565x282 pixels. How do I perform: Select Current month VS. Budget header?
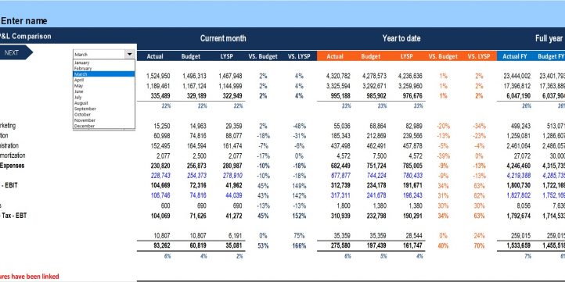[263, 56]
